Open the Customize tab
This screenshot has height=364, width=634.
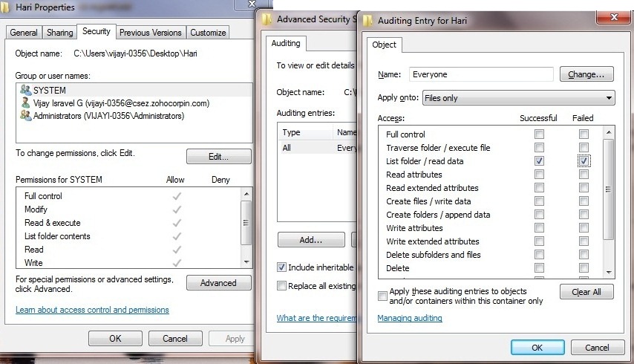208,33
